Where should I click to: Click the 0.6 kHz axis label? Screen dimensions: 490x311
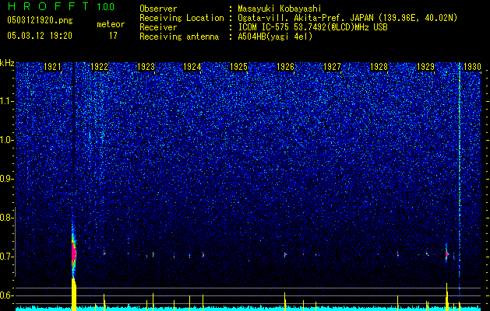pyautogui.click(x=7, y=295)
